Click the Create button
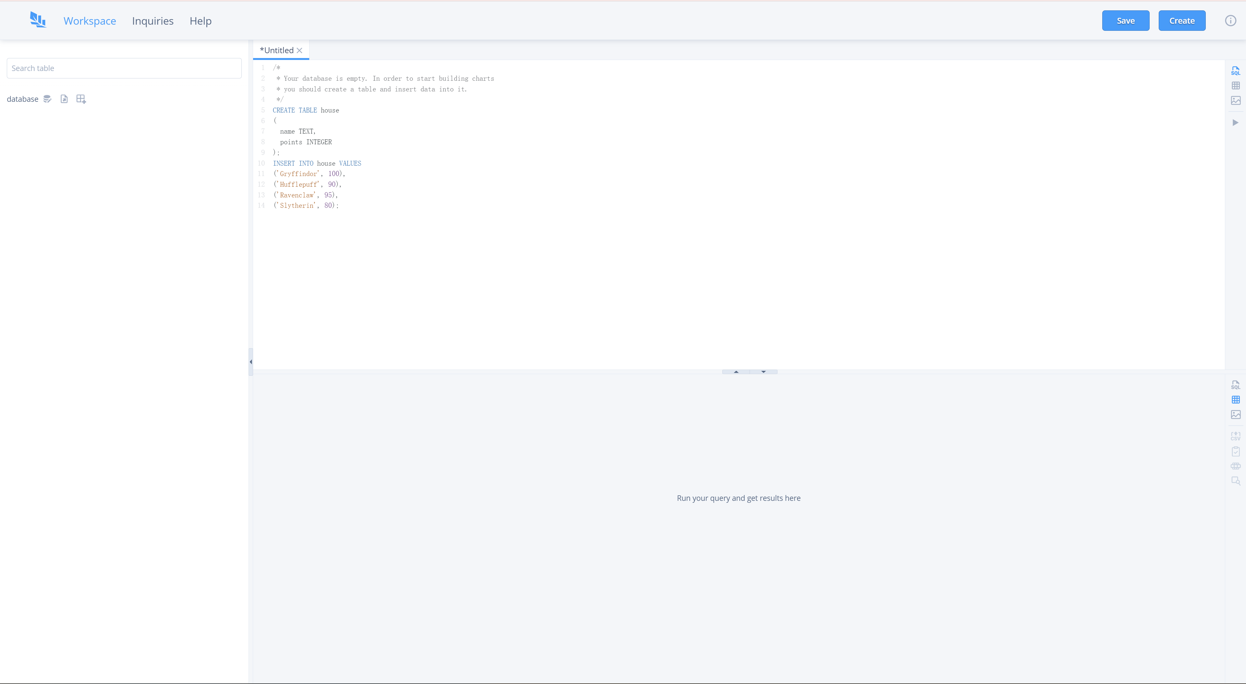Image resolution: width=1246 pixels, height=684 pixels. [1181, 21]
